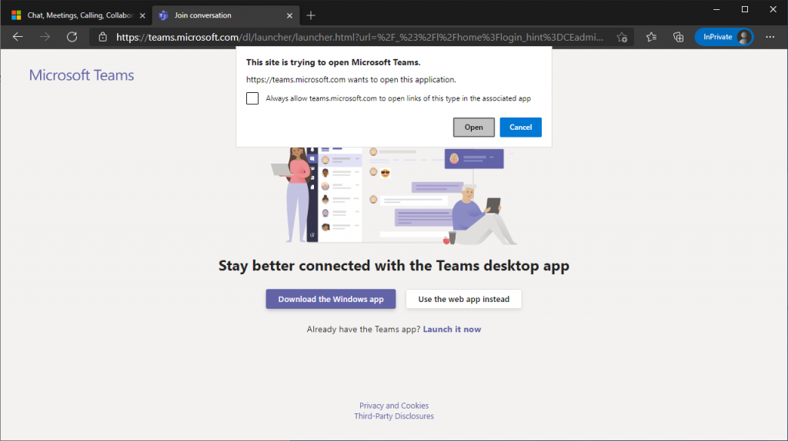This screenshot has height=441, width=788.
Task: Refresh the current page
Action: point(72,37)
